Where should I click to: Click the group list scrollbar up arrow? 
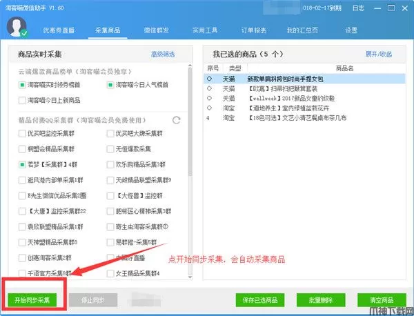click(x=190, y=66)
